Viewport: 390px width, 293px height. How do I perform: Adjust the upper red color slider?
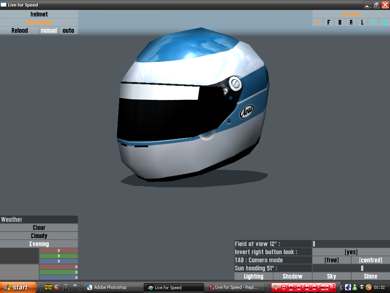tap(59, 250)
